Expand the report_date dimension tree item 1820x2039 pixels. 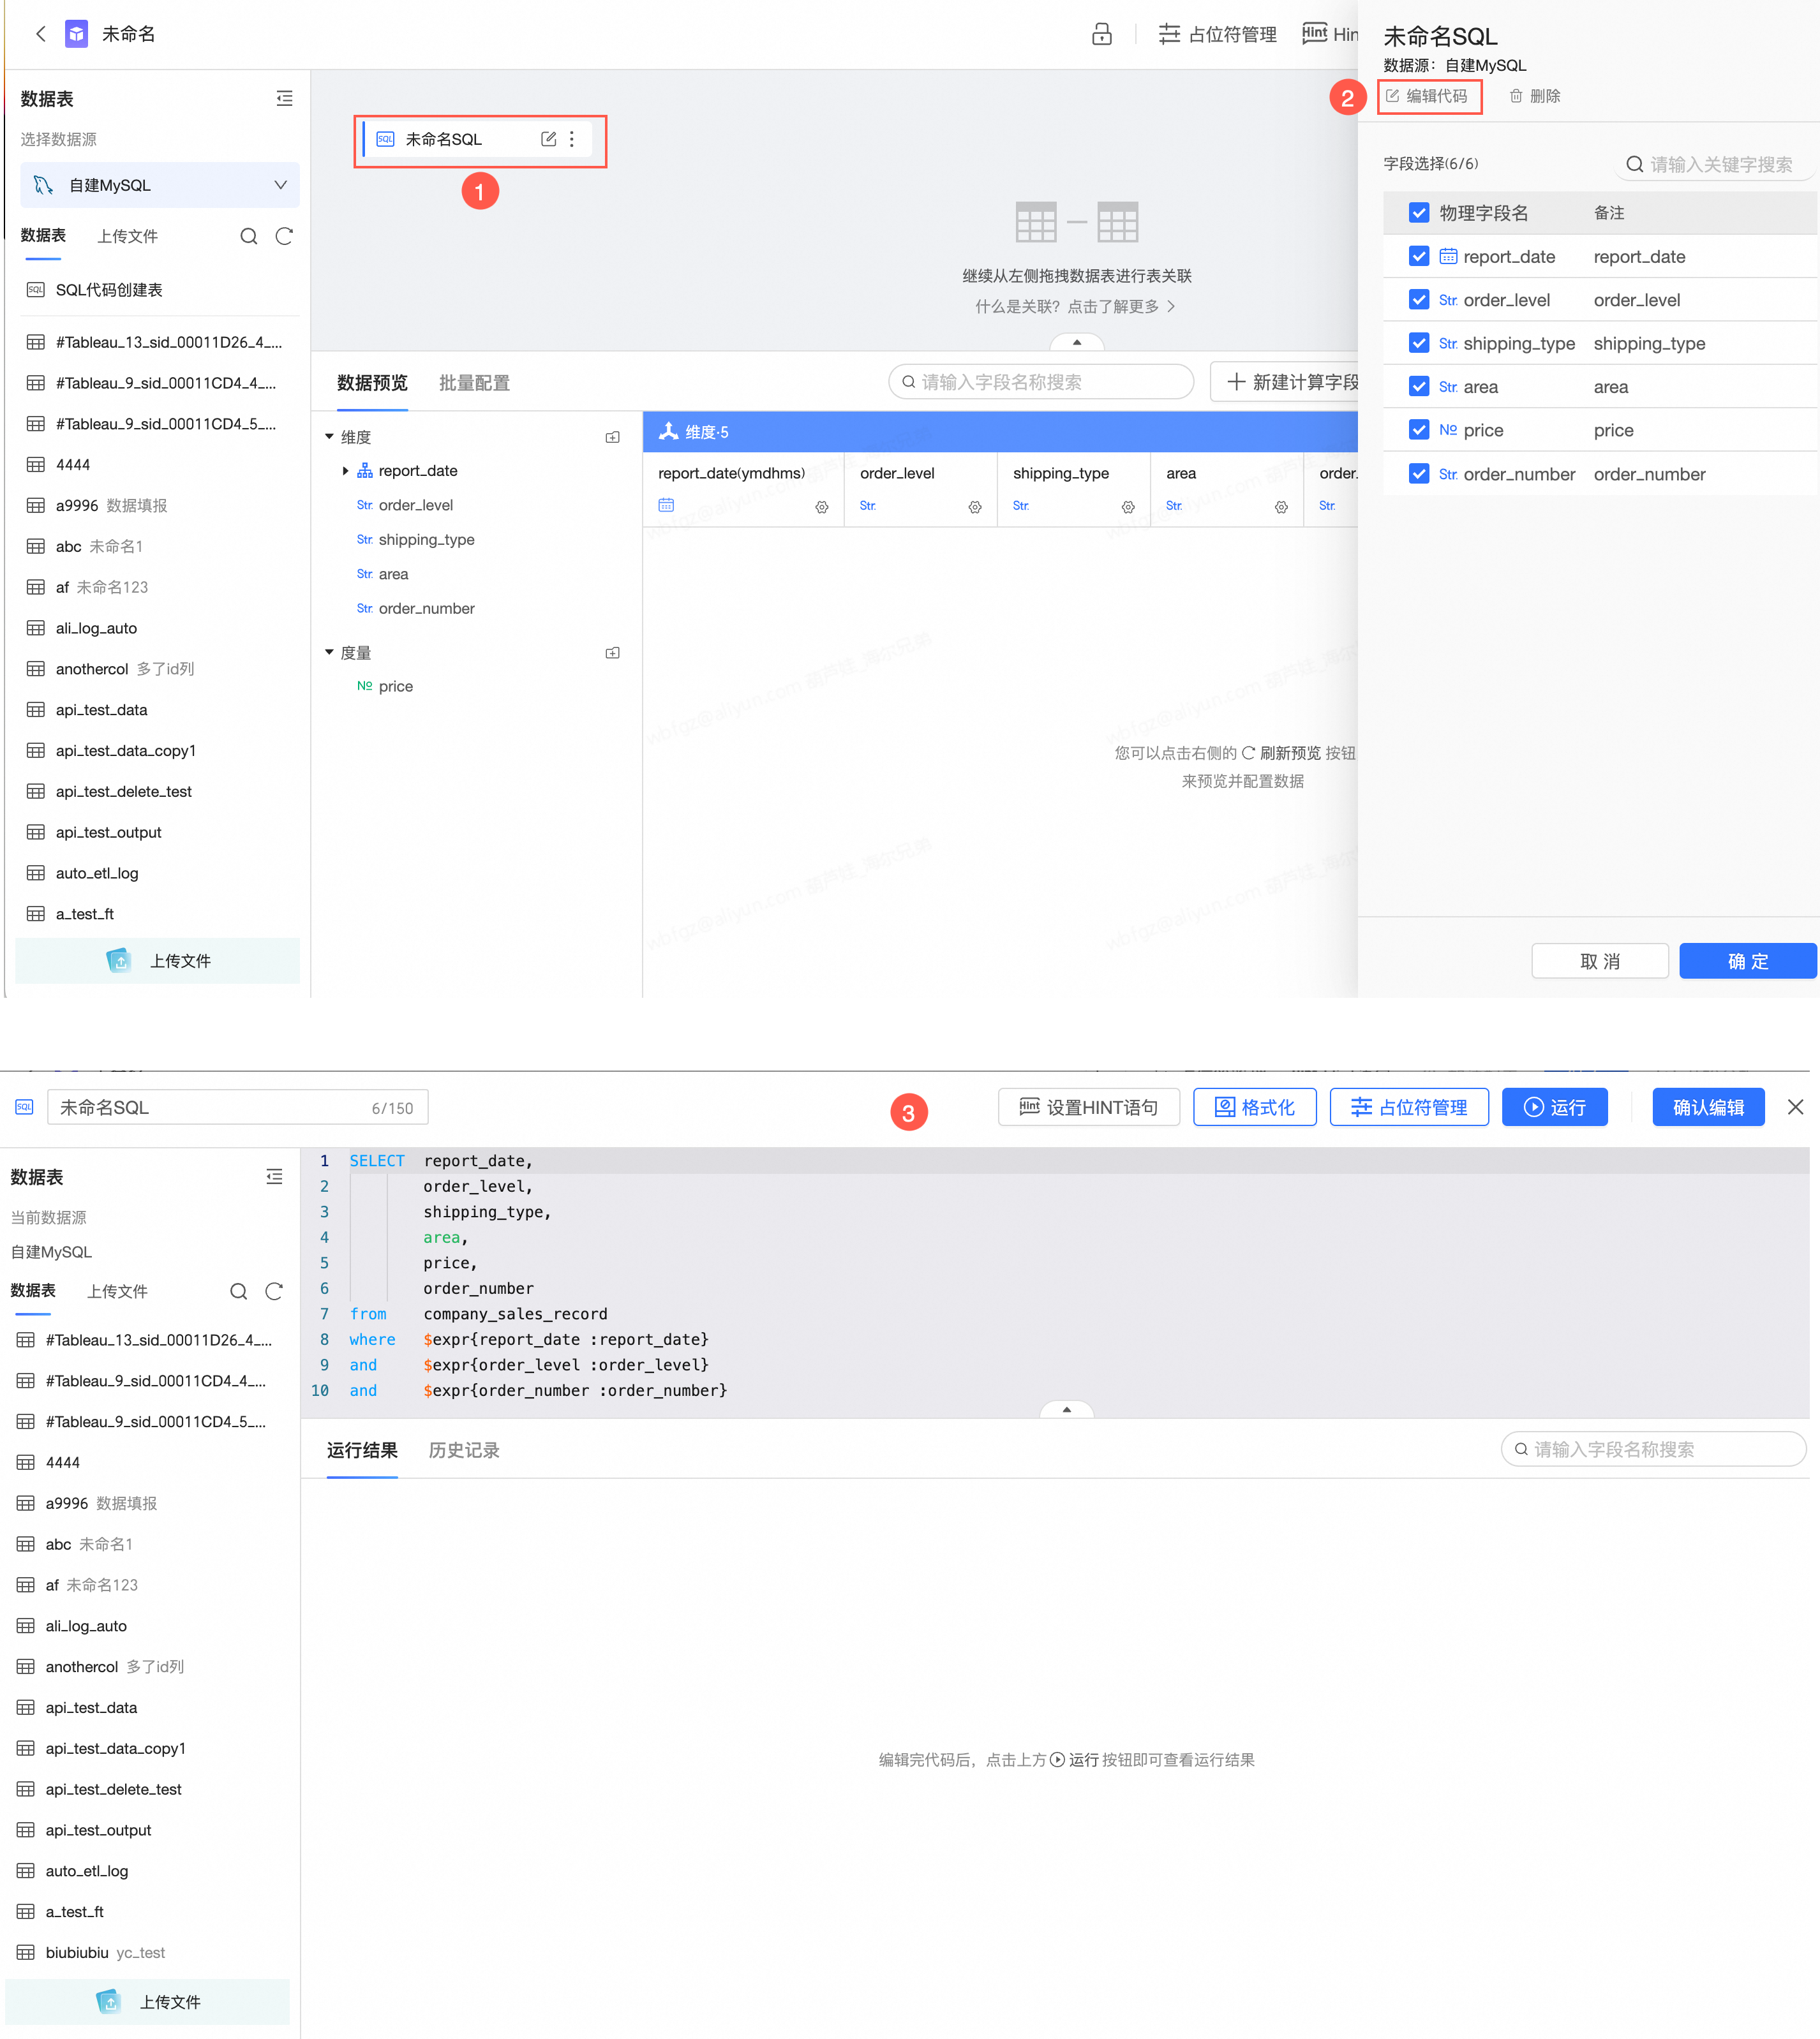[x=345, y=471]
